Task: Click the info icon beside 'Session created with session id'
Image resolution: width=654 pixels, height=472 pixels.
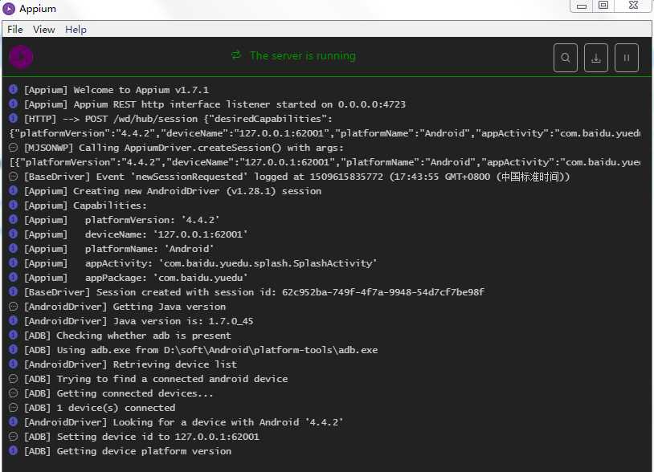Action: 13,292
